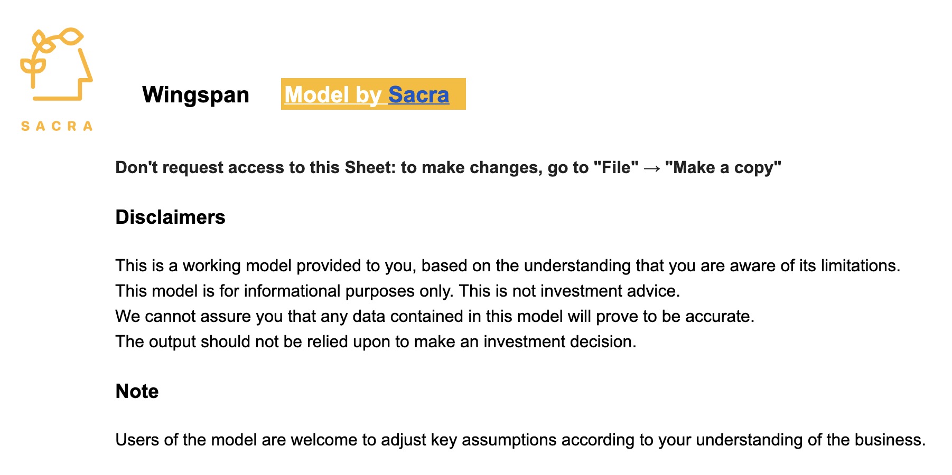Click the house roof outline in the logo

coord(85,65)
